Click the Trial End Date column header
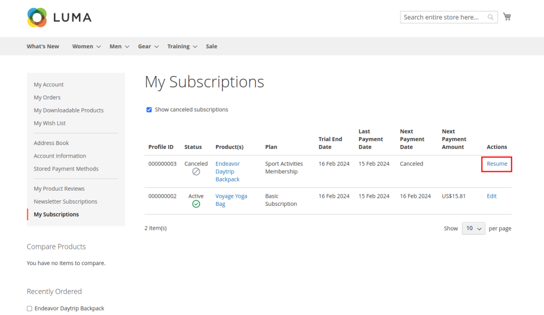This screenshot has width=544, height=315. pos(330,143)
